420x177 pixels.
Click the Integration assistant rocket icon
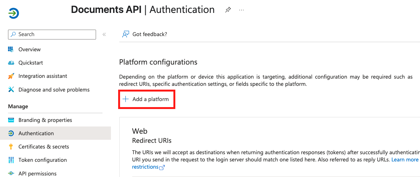[11, 76]
